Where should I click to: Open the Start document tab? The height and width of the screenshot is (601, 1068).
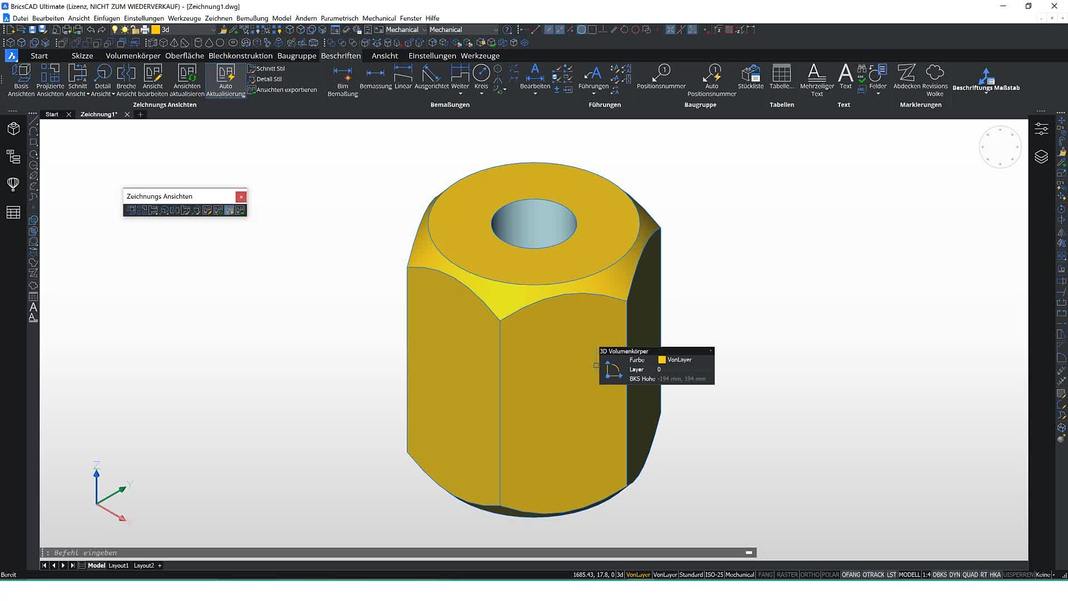52,114
